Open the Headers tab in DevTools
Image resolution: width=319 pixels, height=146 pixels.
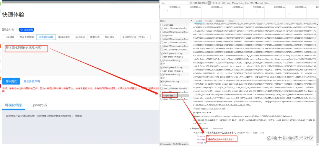click(198, 21)
